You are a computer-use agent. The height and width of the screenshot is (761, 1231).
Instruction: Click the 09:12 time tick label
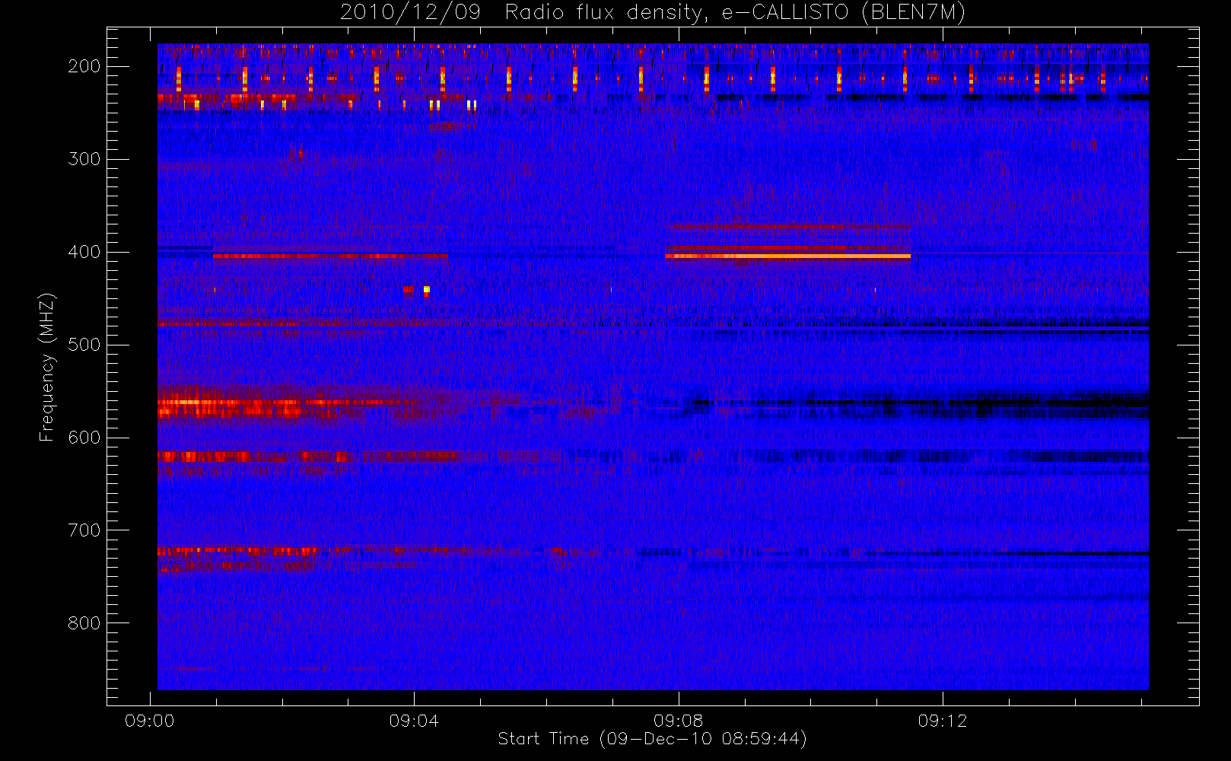pyautogui.click(x=943, y=721)
